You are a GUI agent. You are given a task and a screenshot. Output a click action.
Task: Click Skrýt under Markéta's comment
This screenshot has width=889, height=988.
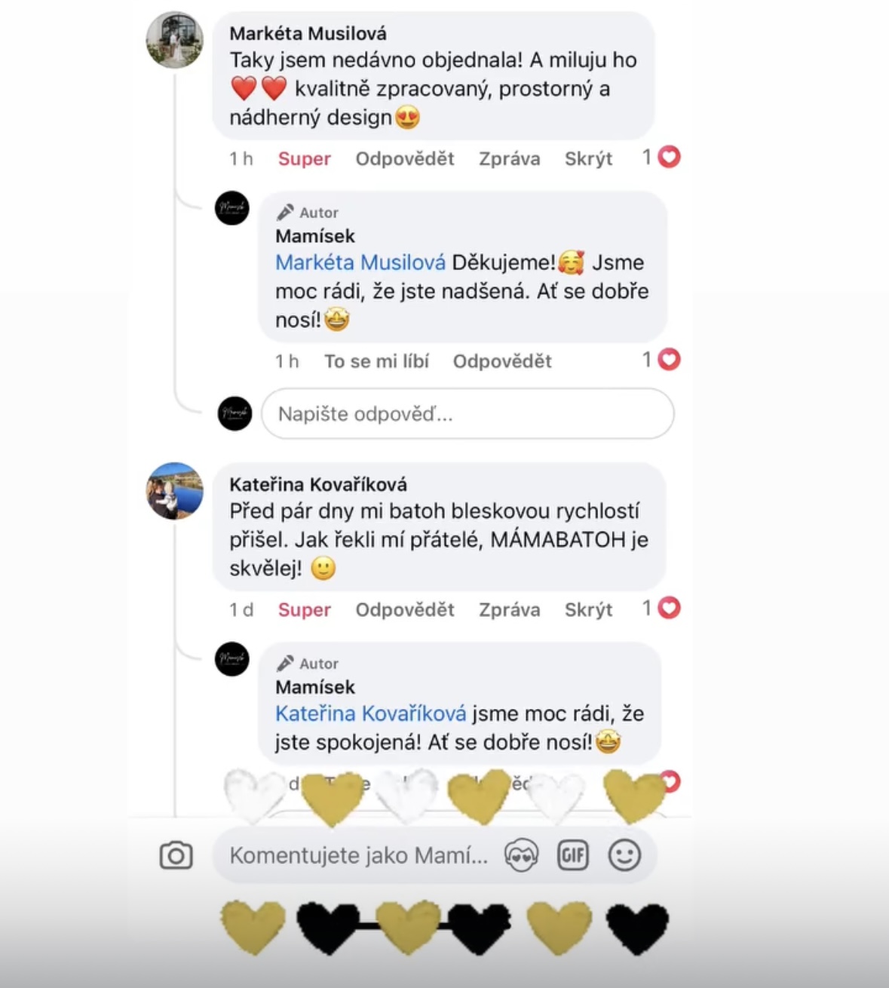click(x=589, y=158)
